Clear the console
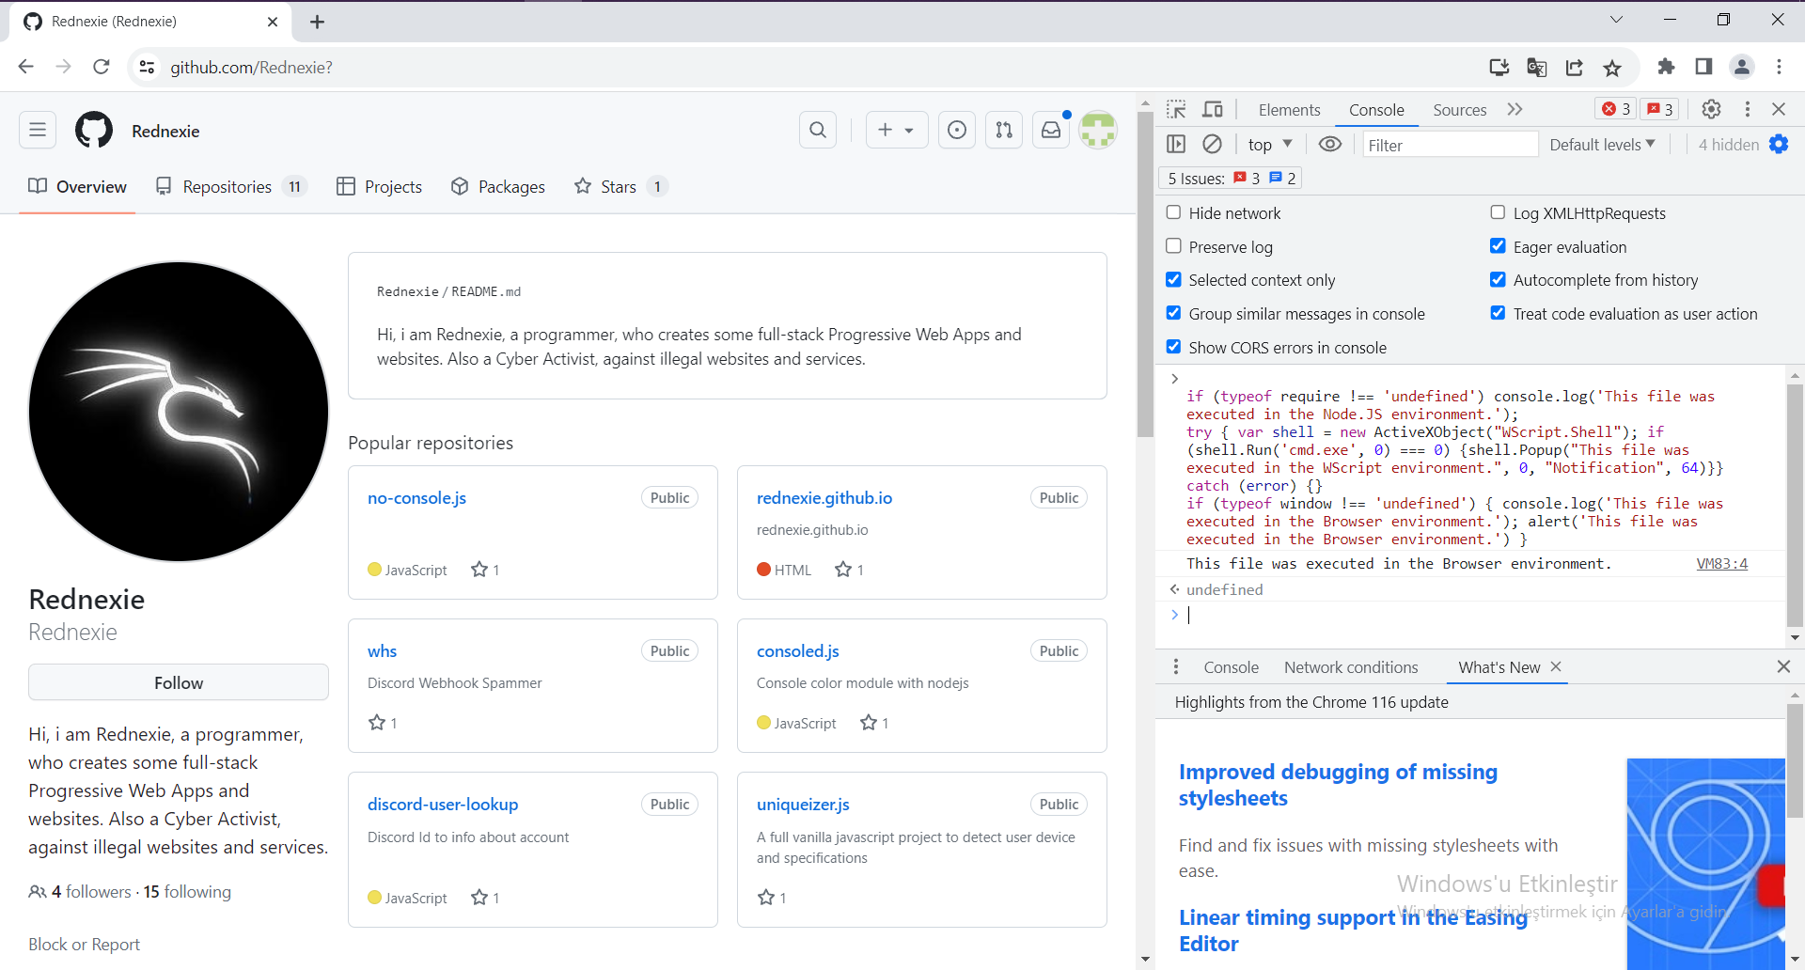Viewport: 1805px width, 970px height. click(x=1213, y=144)
